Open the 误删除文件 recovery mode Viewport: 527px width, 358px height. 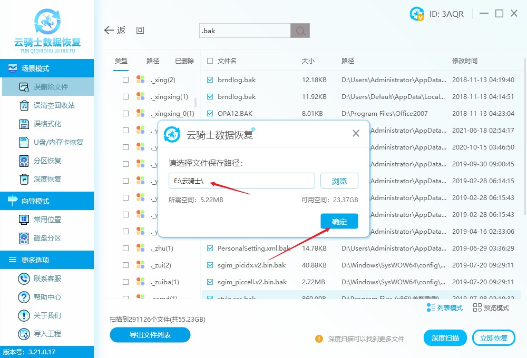click(48, 87)
